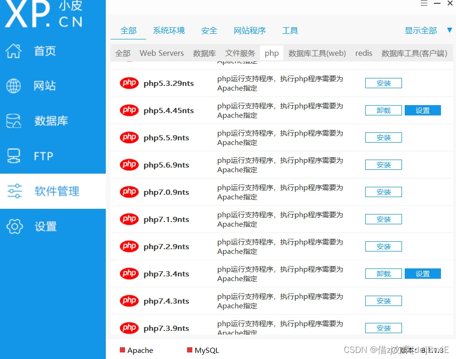Image resolution: width=456 pixels, height=359 pixels.
Task: Go to 软件管理 sidebar label
Action: click(57, 191)
